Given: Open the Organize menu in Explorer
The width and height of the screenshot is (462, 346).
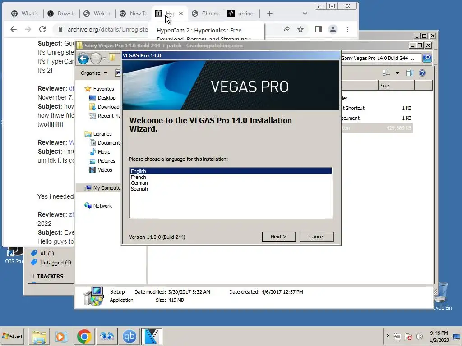Looking at the screenshot, I should (94, 73).
